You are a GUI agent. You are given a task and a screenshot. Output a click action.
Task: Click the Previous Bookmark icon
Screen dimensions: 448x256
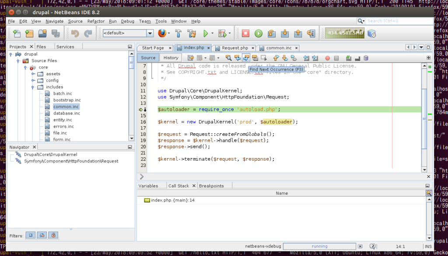[276, 58]
